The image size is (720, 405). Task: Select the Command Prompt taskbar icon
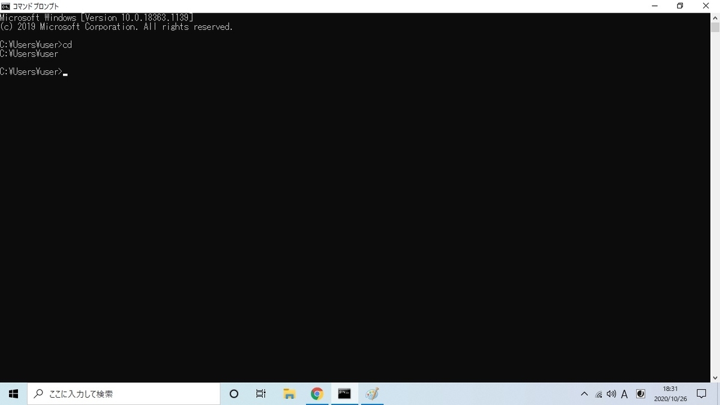point(344,394)
